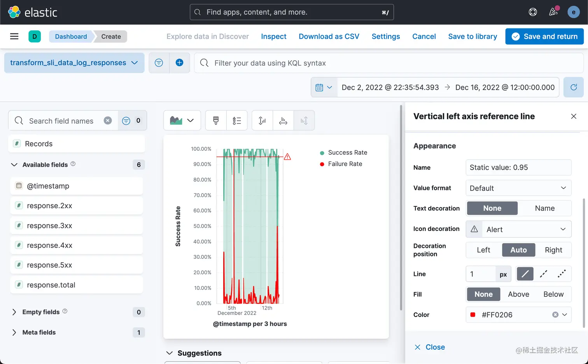Open the visual options paintbrush icon
This screenshot has width=588, height=364.
point(216,121)
